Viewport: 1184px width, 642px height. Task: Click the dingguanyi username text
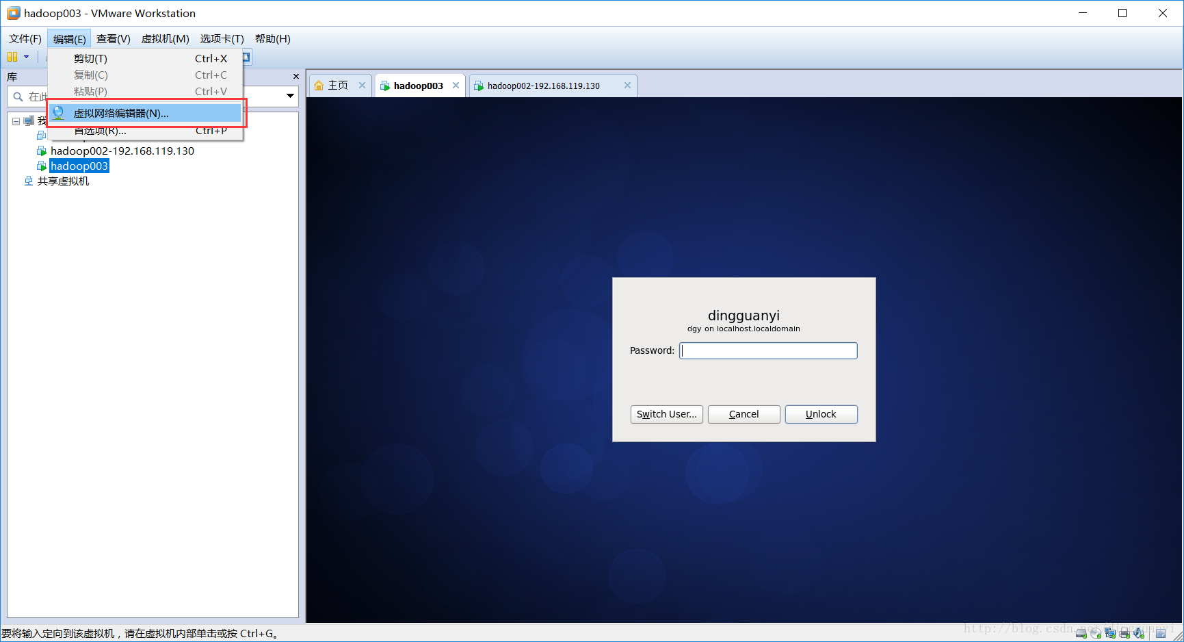744,316
